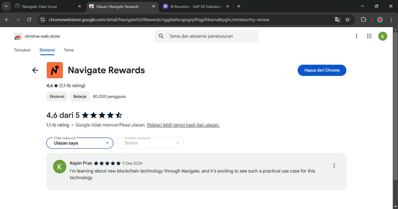This screenshot has height=209, width=398.
Task: Click the back arrow beside Navigate Rewards
Action: click(35, 70)
